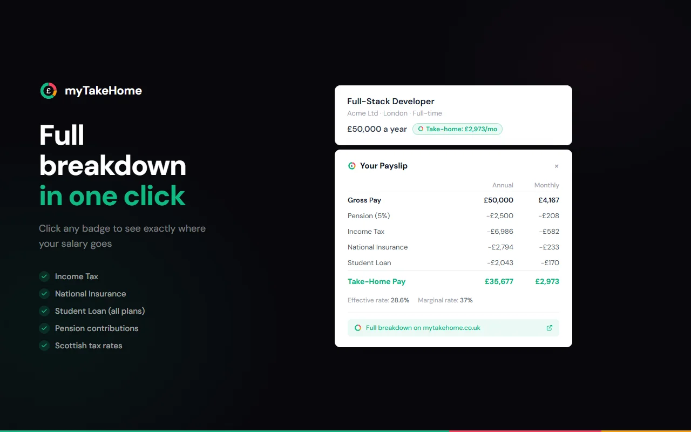Open the external-link icon in the breakdown banner
Screen dimensions: 691x432
[550, 328]
